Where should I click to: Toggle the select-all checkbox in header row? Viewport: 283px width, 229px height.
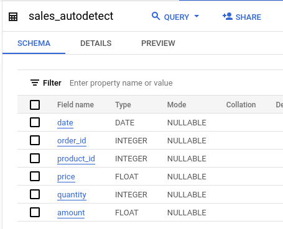(35, 105)
